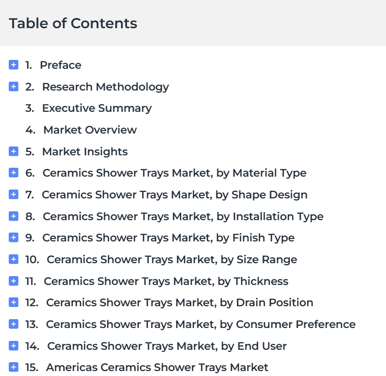386x376 pixels.
Task: Select the Research Methodology title text
Action: (105, 87)
